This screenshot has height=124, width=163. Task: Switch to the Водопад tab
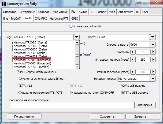(44, 12)
